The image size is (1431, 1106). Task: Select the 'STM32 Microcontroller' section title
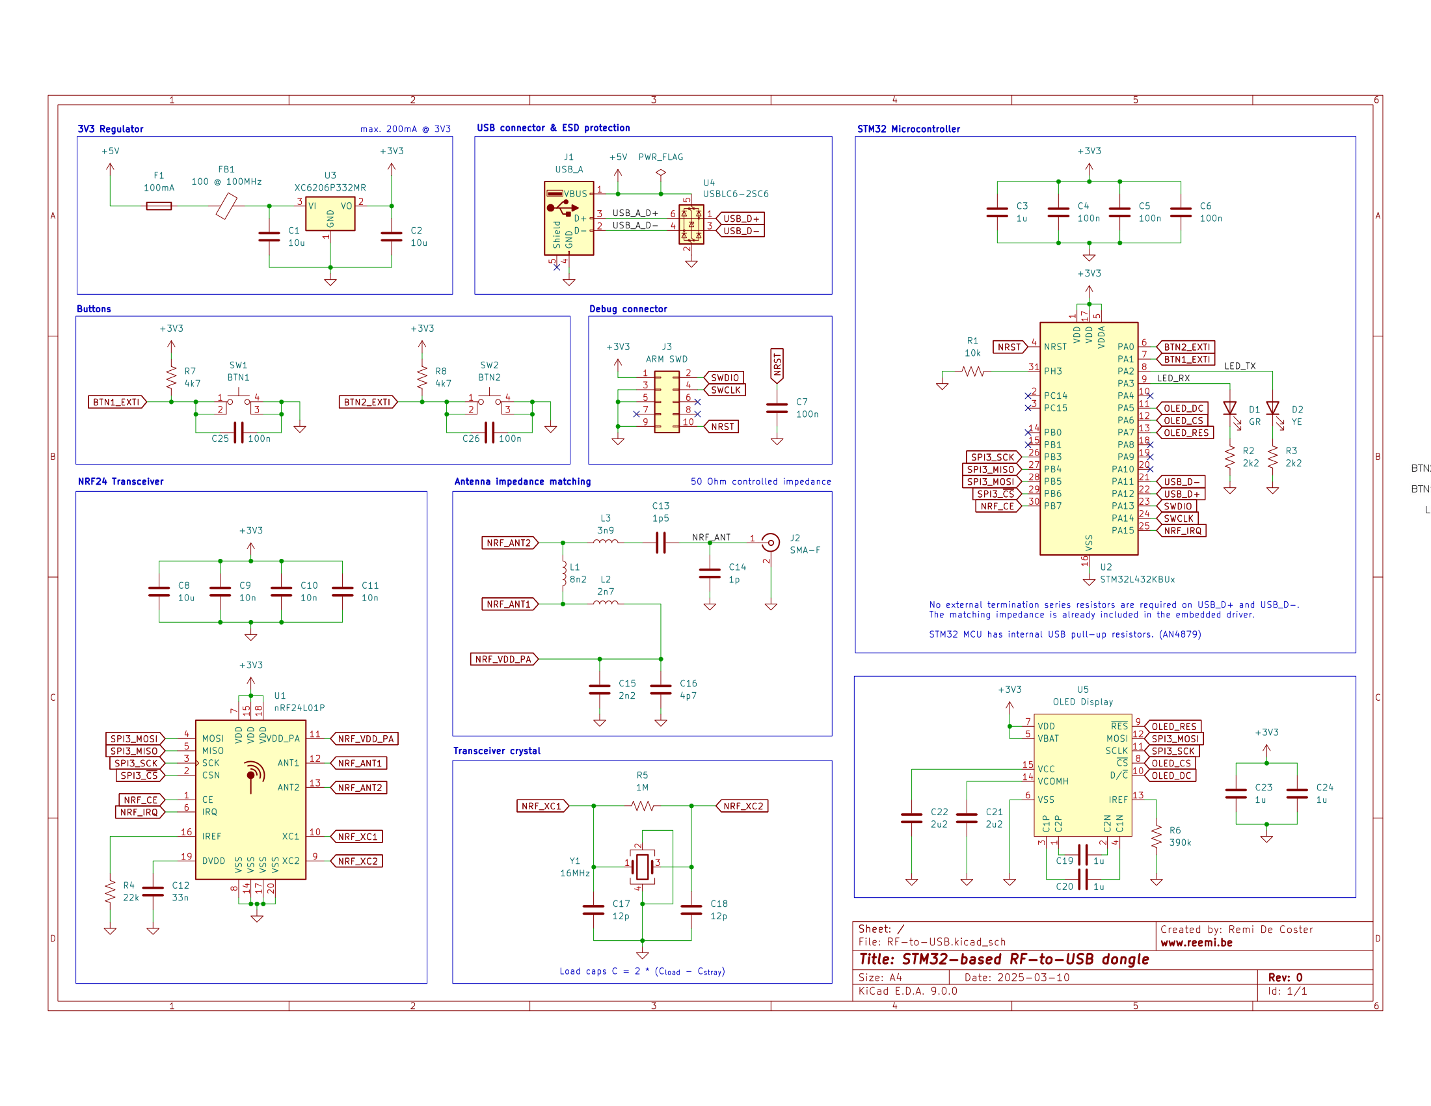[909, 129]
